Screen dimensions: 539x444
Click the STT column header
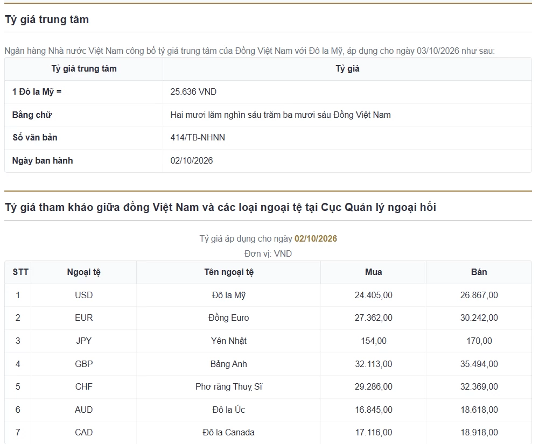[x=20, y=272]
